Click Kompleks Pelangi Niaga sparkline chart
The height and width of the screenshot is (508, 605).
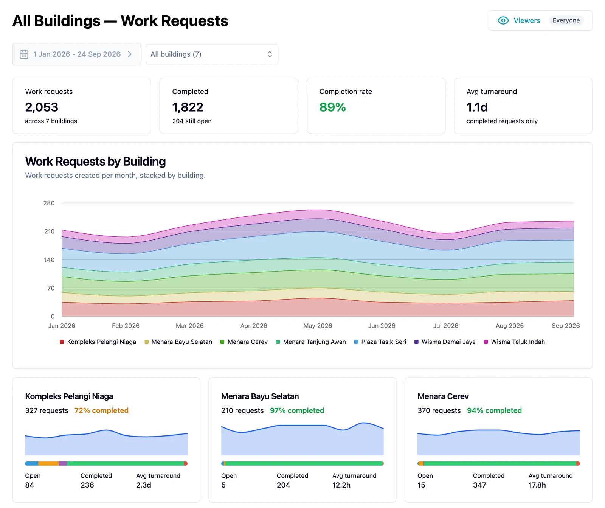pos(106,442)
